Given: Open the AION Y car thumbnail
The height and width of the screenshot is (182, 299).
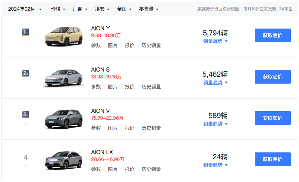Looking at the screenshot, I should 64,36.
